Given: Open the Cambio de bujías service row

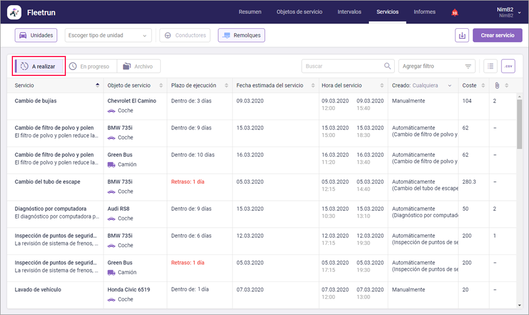Looking at the screenshot, I should pos(36,101).
